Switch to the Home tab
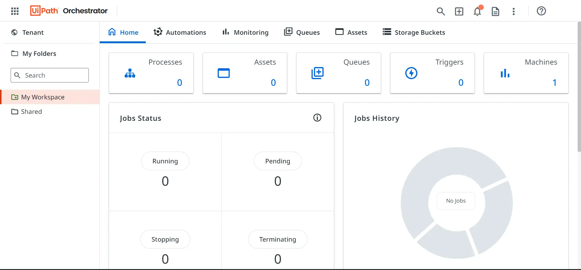 coord(123,32)
